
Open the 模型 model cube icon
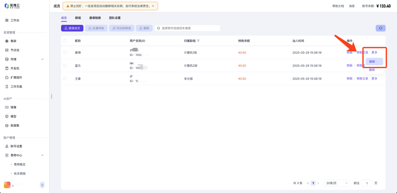7,117
